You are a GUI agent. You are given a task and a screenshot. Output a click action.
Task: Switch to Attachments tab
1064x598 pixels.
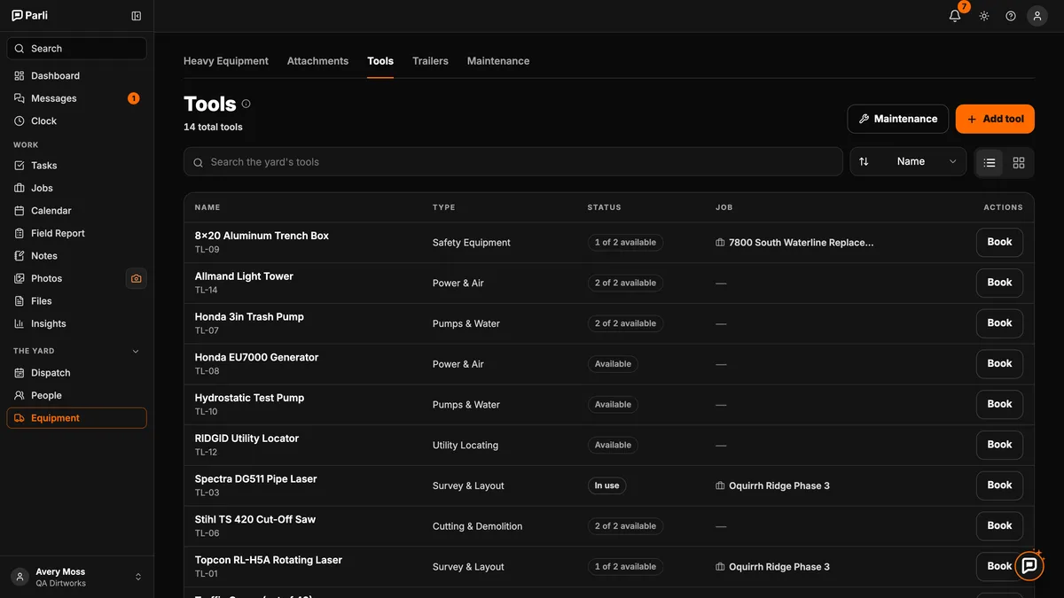click(x=317, y=61)
